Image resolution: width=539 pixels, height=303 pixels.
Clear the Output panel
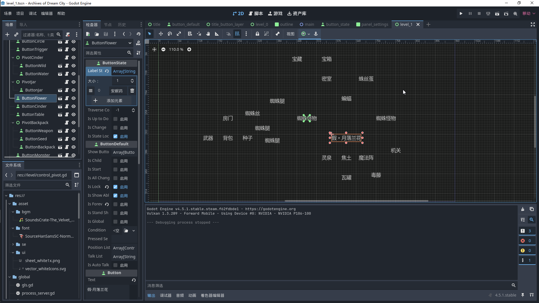pyautogui.click(x=523, y=209)
